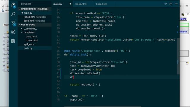
Task: Open main.py in the project tree
Action: click(28, 48)
